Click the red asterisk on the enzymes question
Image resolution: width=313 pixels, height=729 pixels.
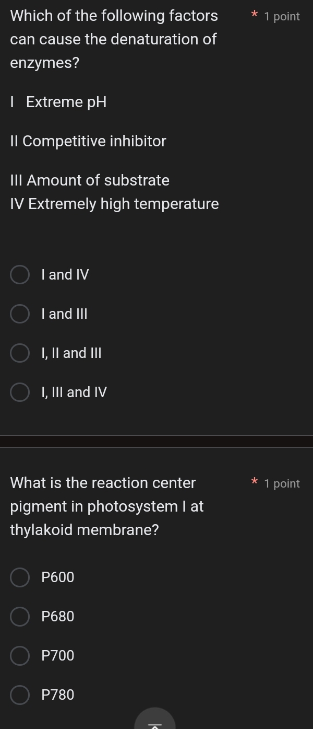pos(254,16)
